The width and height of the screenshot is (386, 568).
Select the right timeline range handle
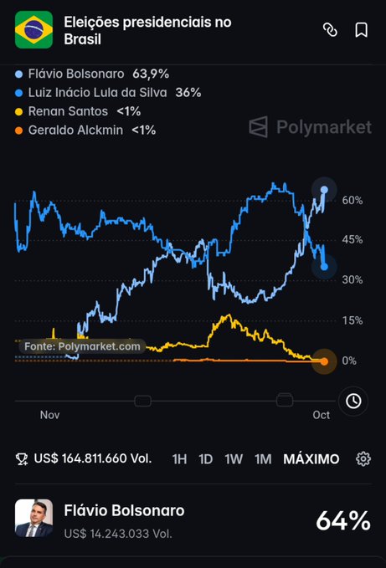click(285, 401)
